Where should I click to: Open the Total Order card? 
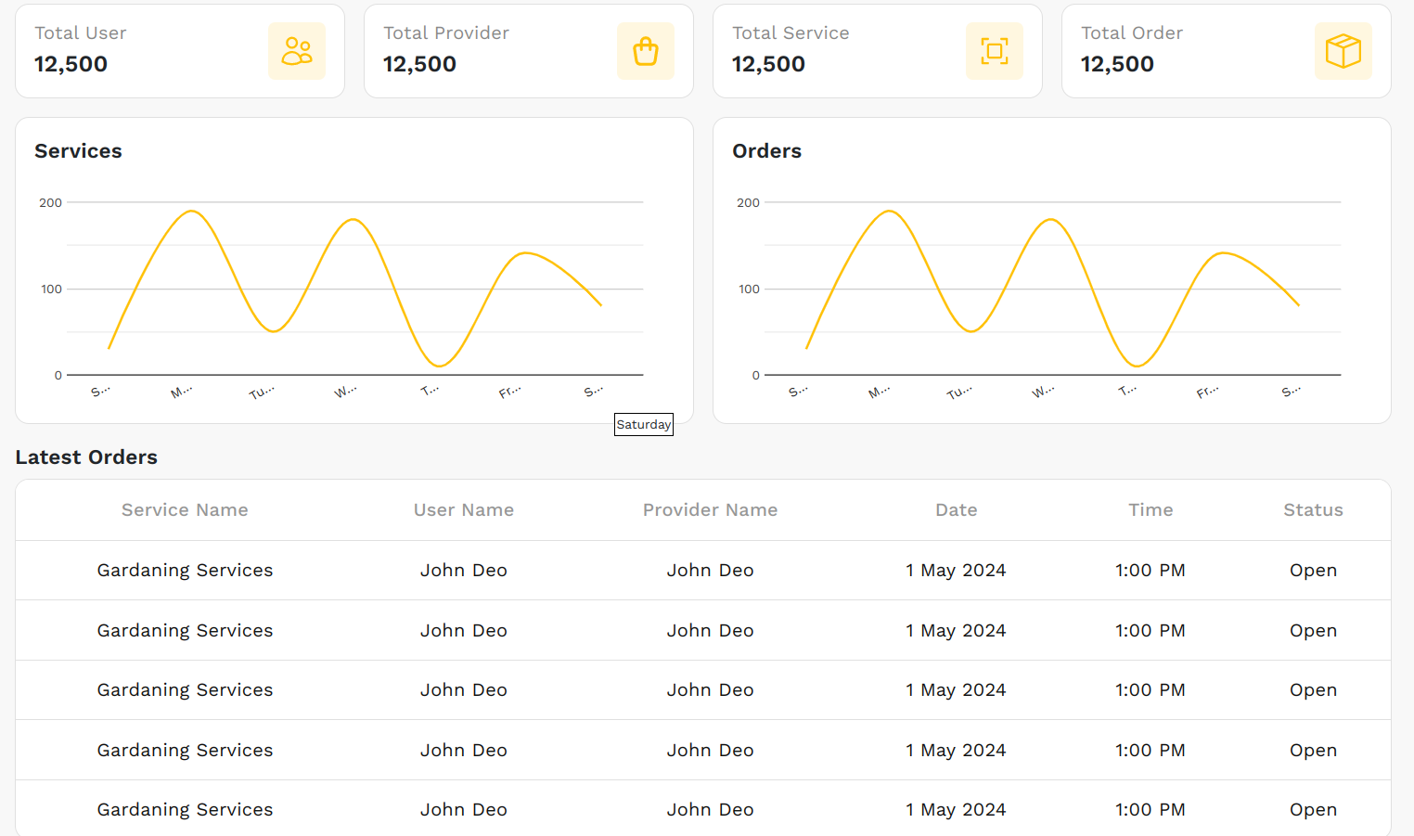[1188, 51]
